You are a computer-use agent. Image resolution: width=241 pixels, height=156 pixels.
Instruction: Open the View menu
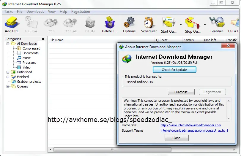(x=52, y=12)
